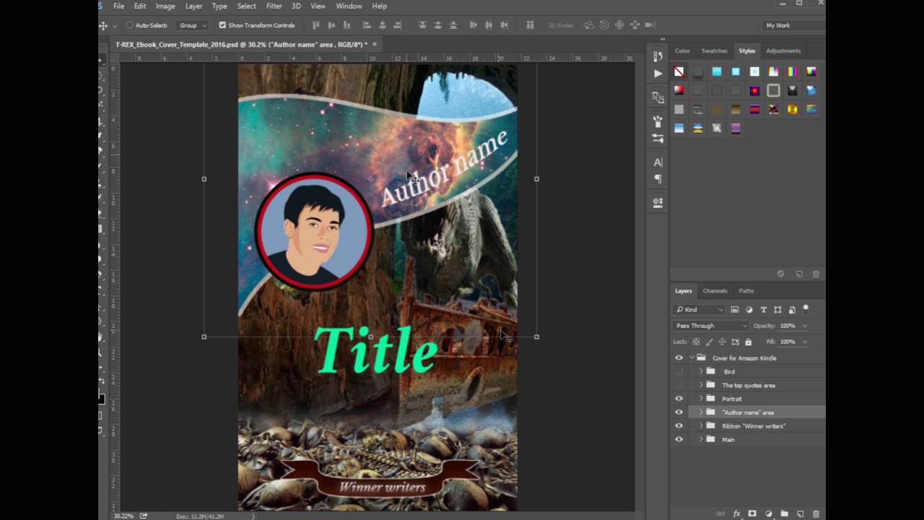Switch to the Adjustments tab
This screenshot has height=520, width=924.
coord(783,51)
